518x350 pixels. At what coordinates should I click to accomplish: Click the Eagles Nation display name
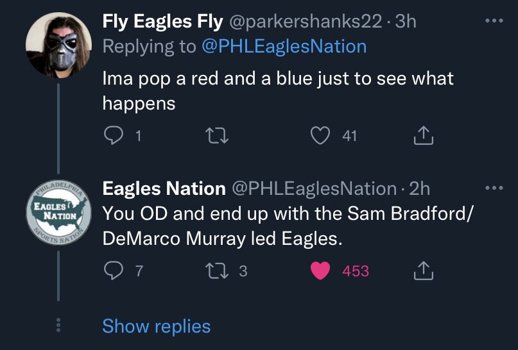tap(164, 188)
